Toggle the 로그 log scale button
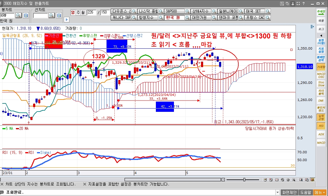Image resolution: width=328 pixels, height=196 pixels. tap(321, 29)
